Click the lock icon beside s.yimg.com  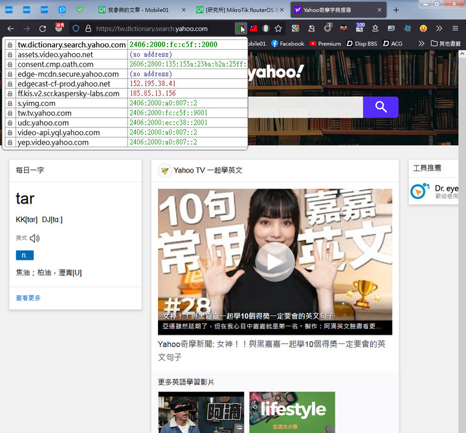tap(10, 103)
